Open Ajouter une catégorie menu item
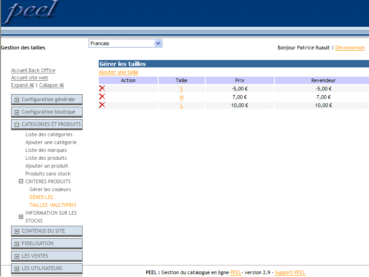 click(x=51, y=142)
